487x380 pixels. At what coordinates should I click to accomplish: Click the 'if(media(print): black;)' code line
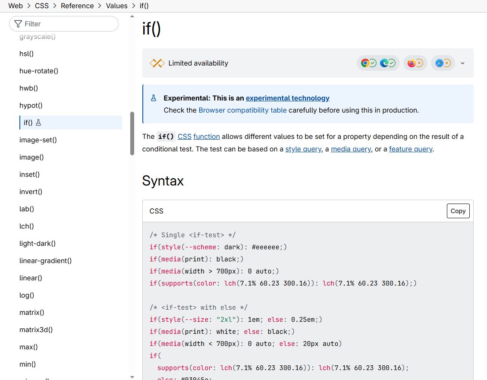point(196,259)
